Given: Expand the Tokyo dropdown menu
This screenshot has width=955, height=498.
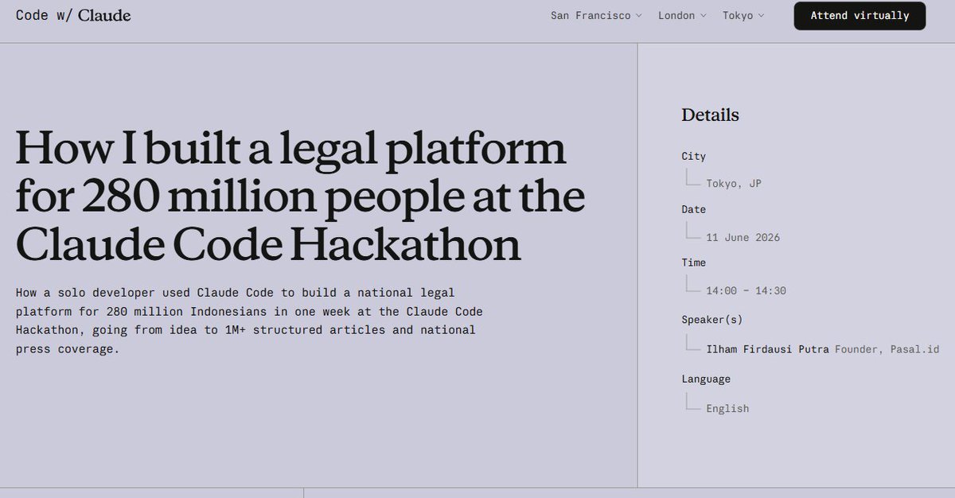Looking at the screenshot, I should tap(743, 16).
